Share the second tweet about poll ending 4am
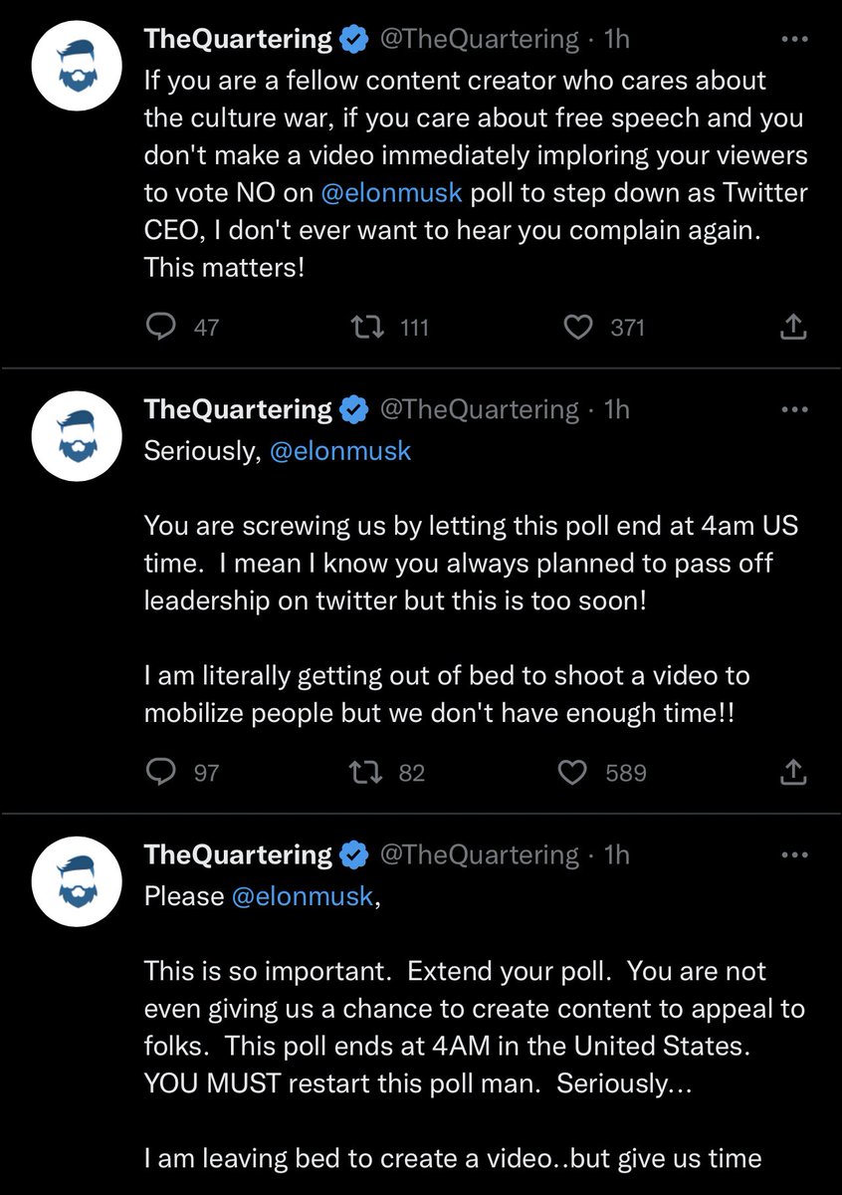The height and width of the screenshot is (1195, 842). (791, 772)
